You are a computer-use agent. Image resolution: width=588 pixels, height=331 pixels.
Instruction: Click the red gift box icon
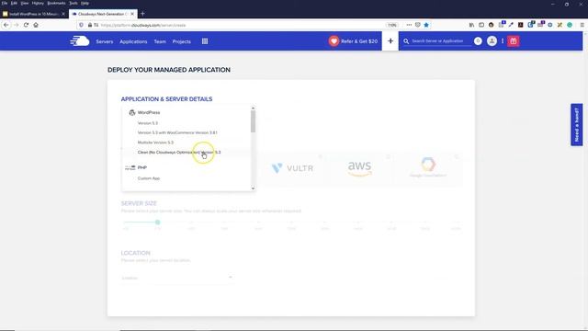[514, 40]
